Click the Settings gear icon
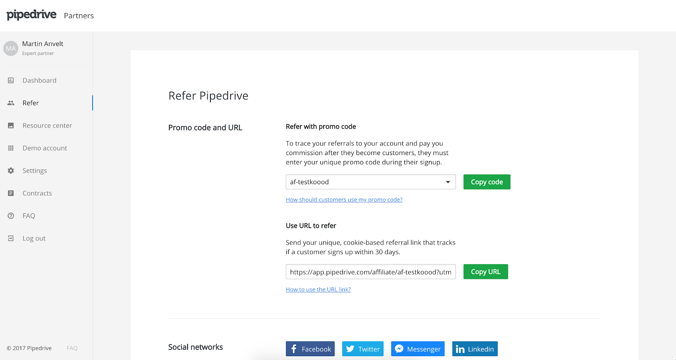 click(x=11, y=171)
